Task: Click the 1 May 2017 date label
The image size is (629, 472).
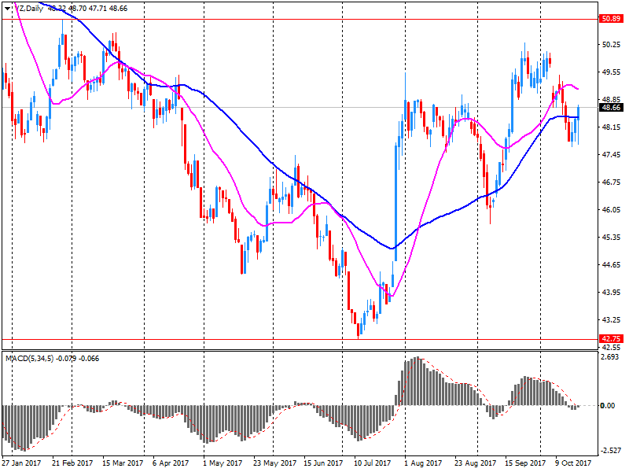Action: (223, 463)
